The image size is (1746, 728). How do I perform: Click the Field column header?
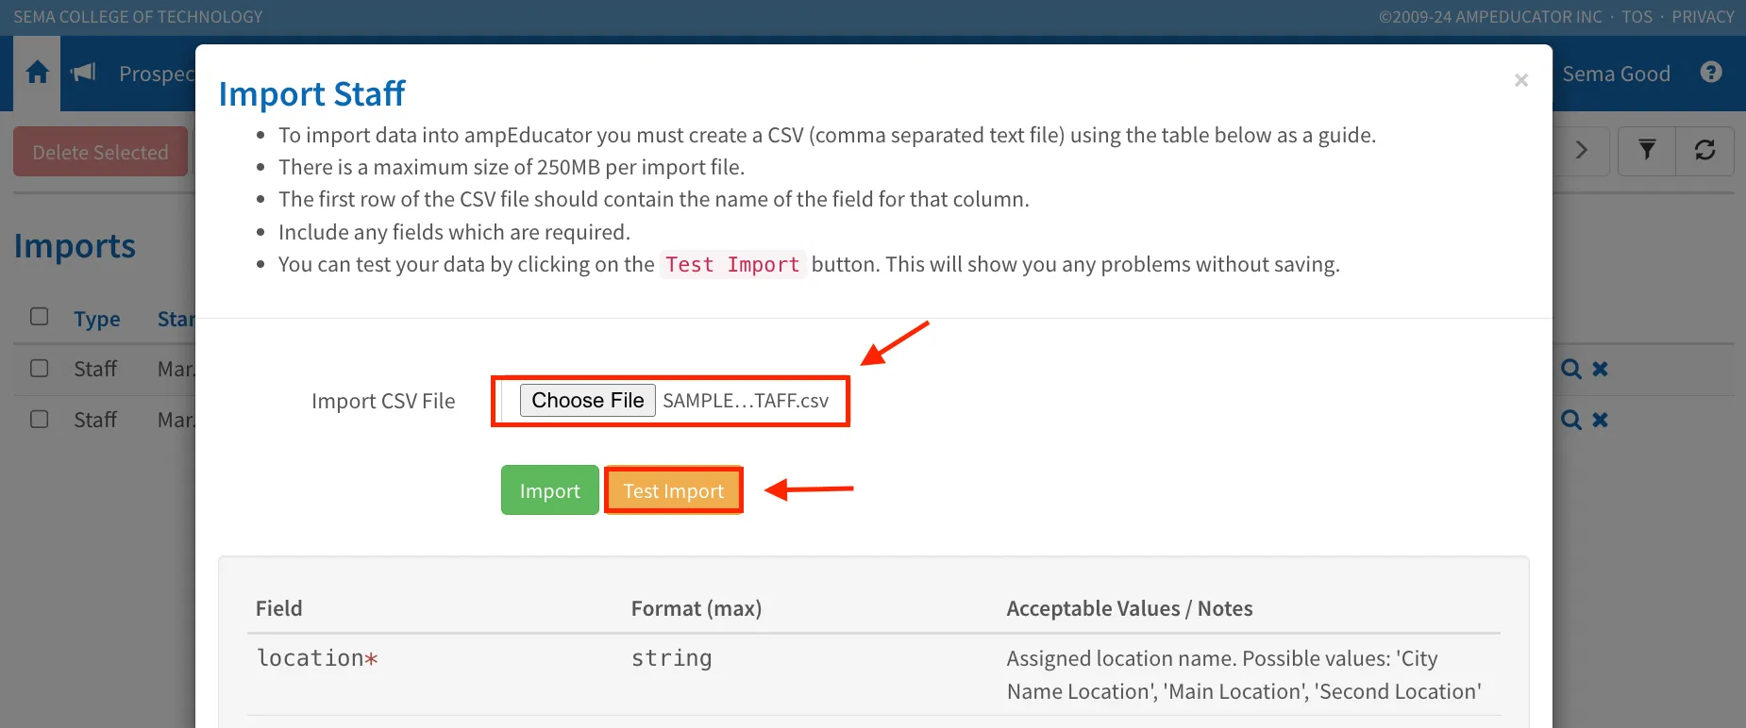[279, 608]
